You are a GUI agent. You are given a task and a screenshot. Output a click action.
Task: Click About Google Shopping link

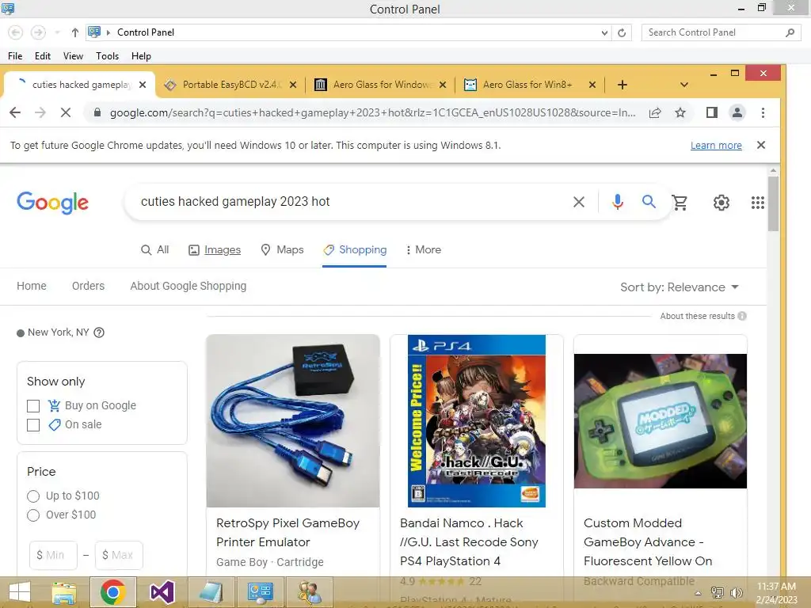pyautogui.click(x=188, y=286)
